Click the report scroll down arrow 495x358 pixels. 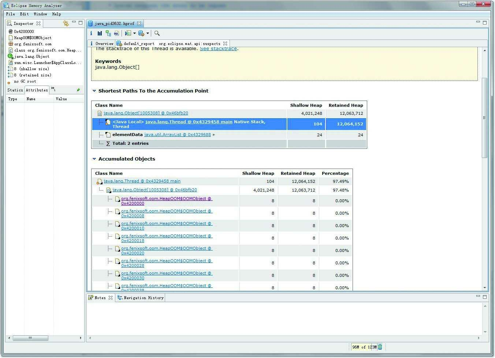coord(485,288)
